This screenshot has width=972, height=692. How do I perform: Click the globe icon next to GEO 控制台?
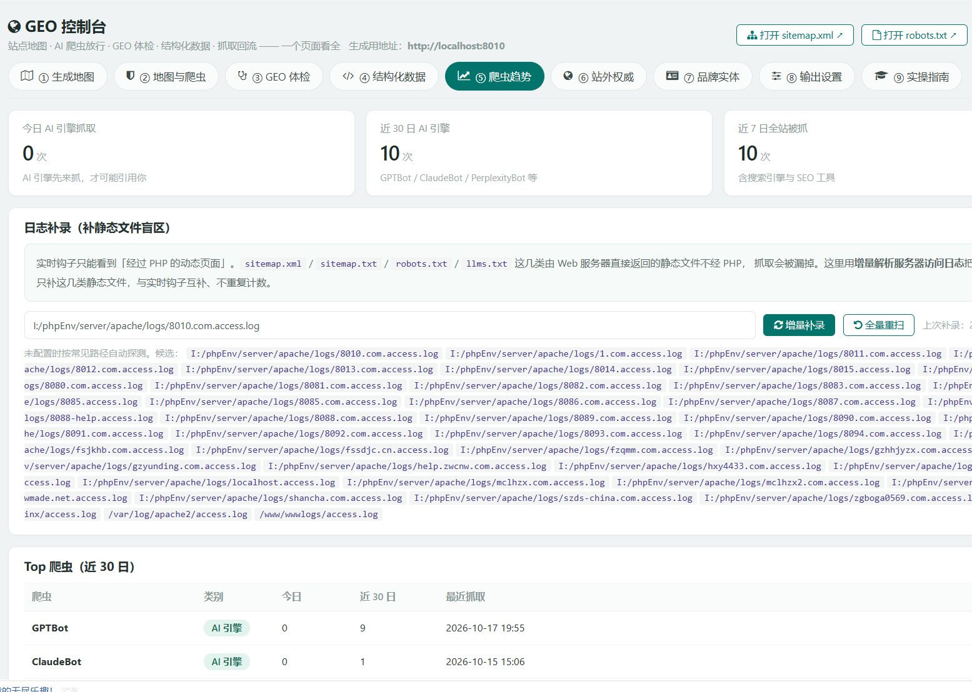click(14, 27)
